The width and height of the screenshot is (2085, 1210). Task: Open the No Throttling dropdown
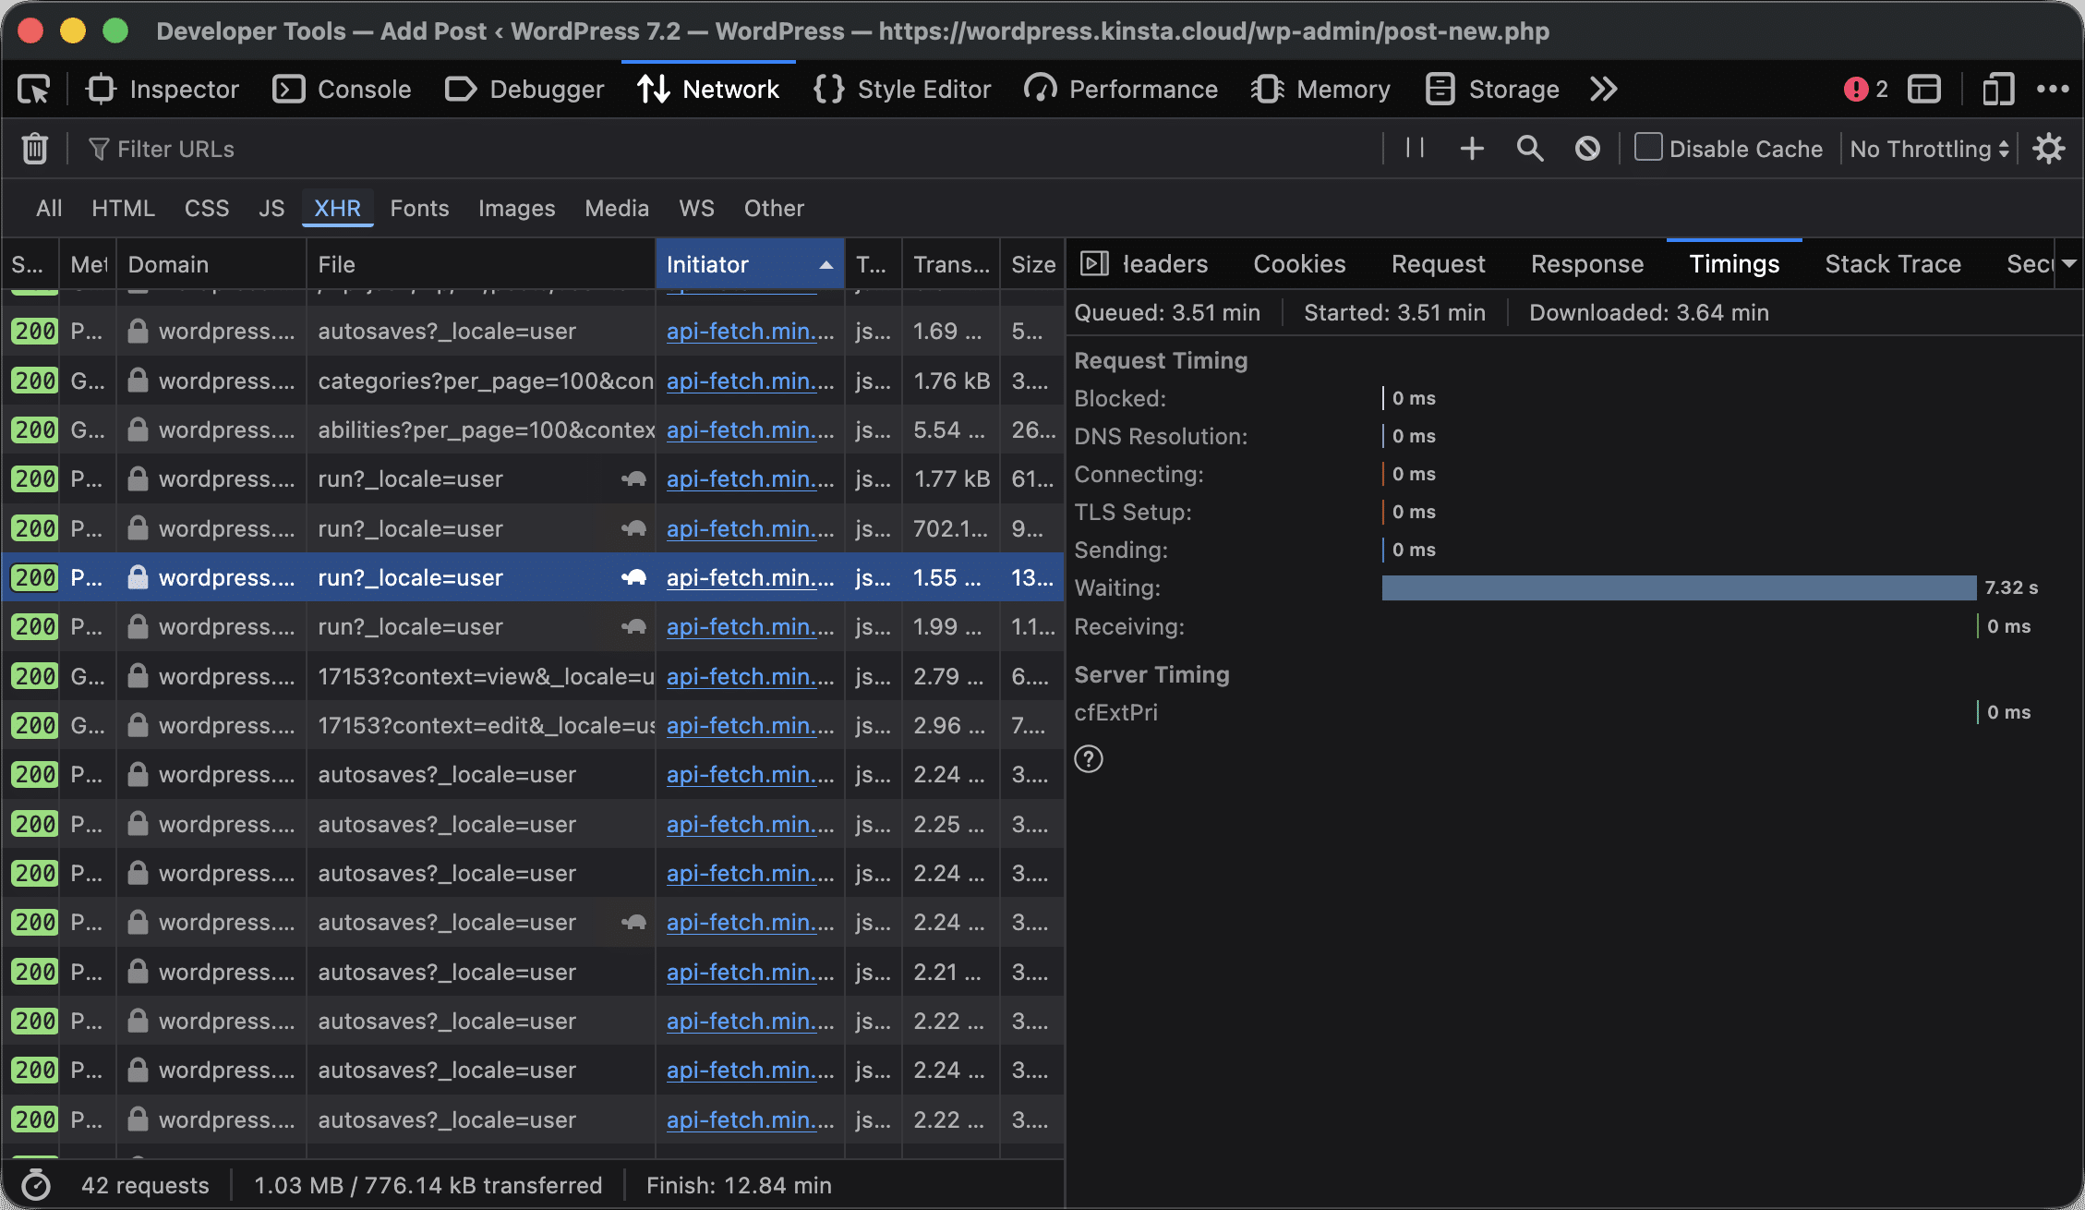tap(1929, 149)
